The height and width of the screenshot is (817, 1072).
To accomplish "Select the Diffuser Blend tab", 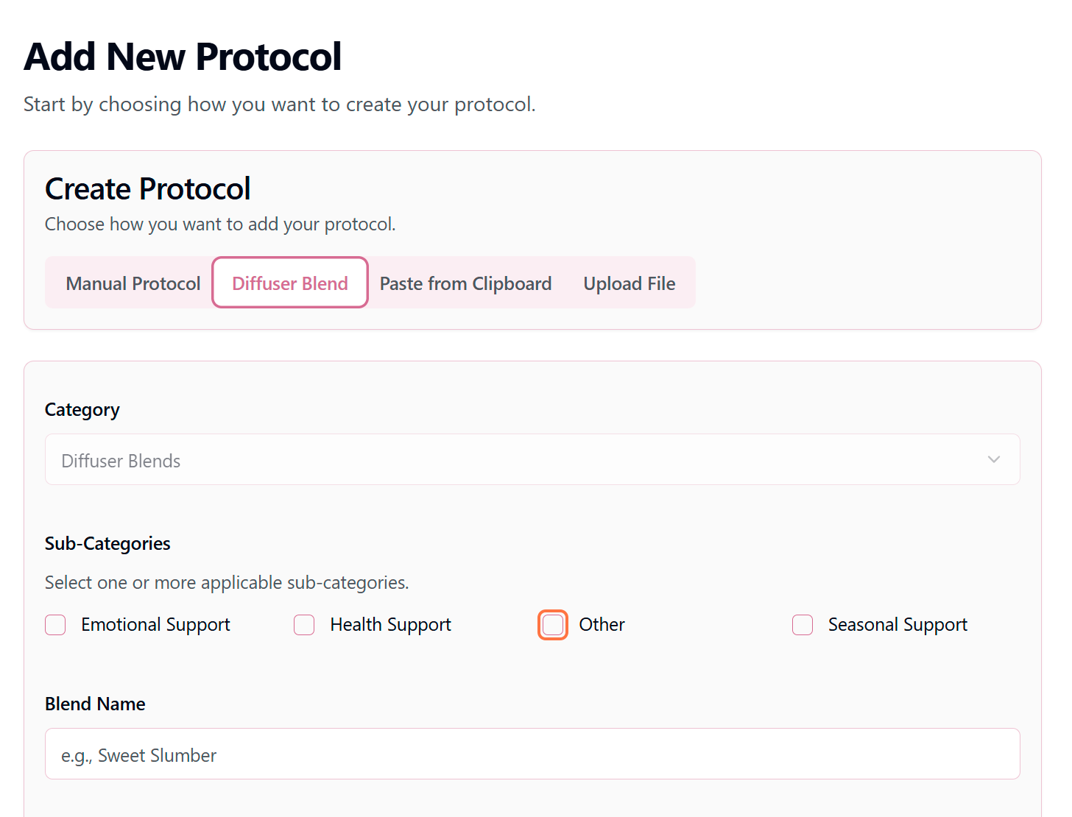I will click(290, 283).
